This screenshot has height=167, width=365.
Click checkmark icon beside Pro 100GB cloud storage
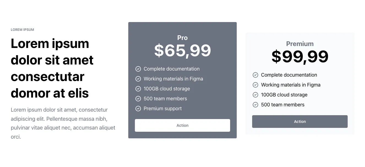pyautogui.click(x=138, y=89)
